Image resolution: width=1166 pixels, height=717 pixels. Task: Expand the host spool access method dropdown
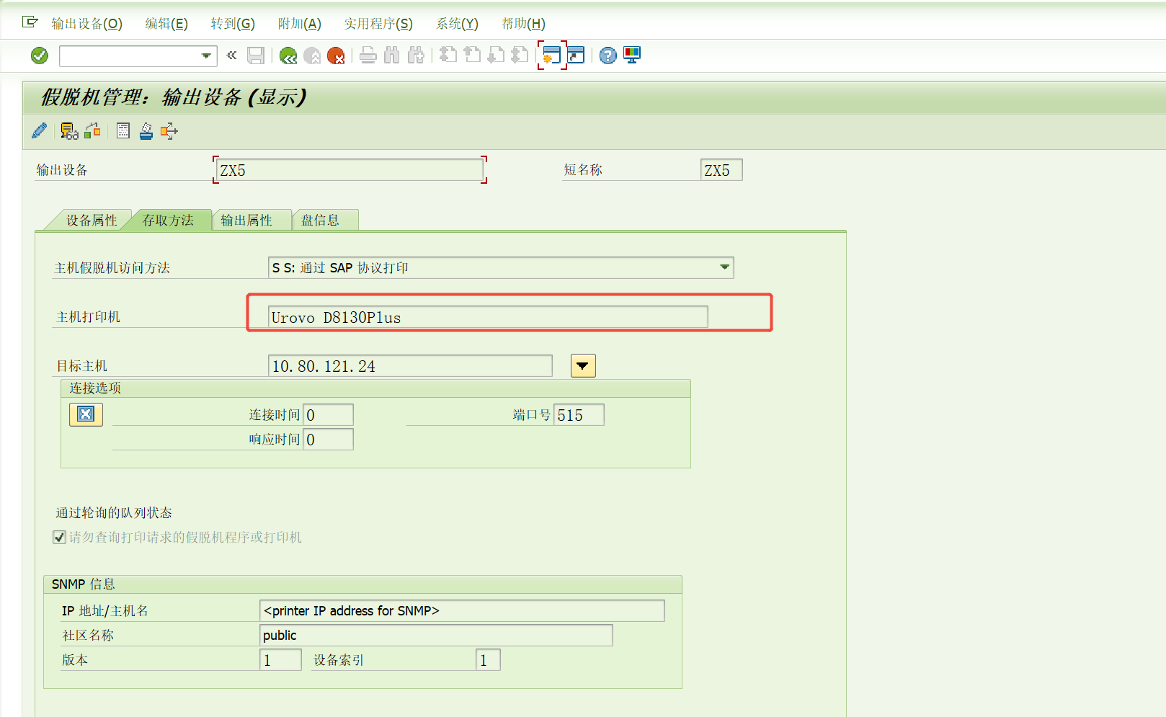pyautogui.click(x=724, y=267)
